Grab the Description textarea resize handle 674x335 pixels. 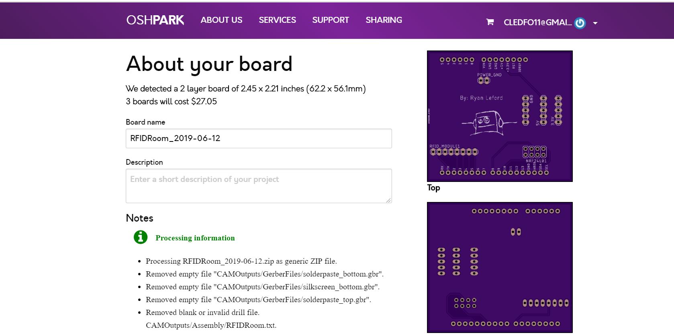point(388,200)
